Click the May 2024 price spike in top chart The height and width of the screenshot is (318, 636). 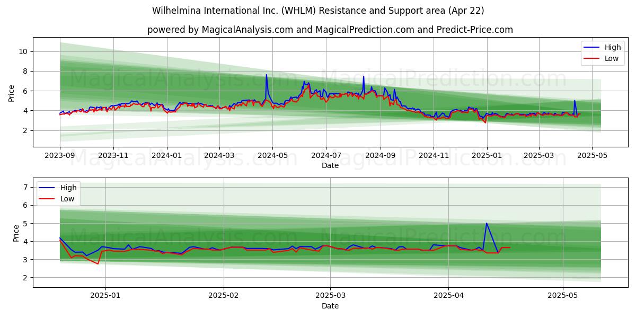pos(267,75)
